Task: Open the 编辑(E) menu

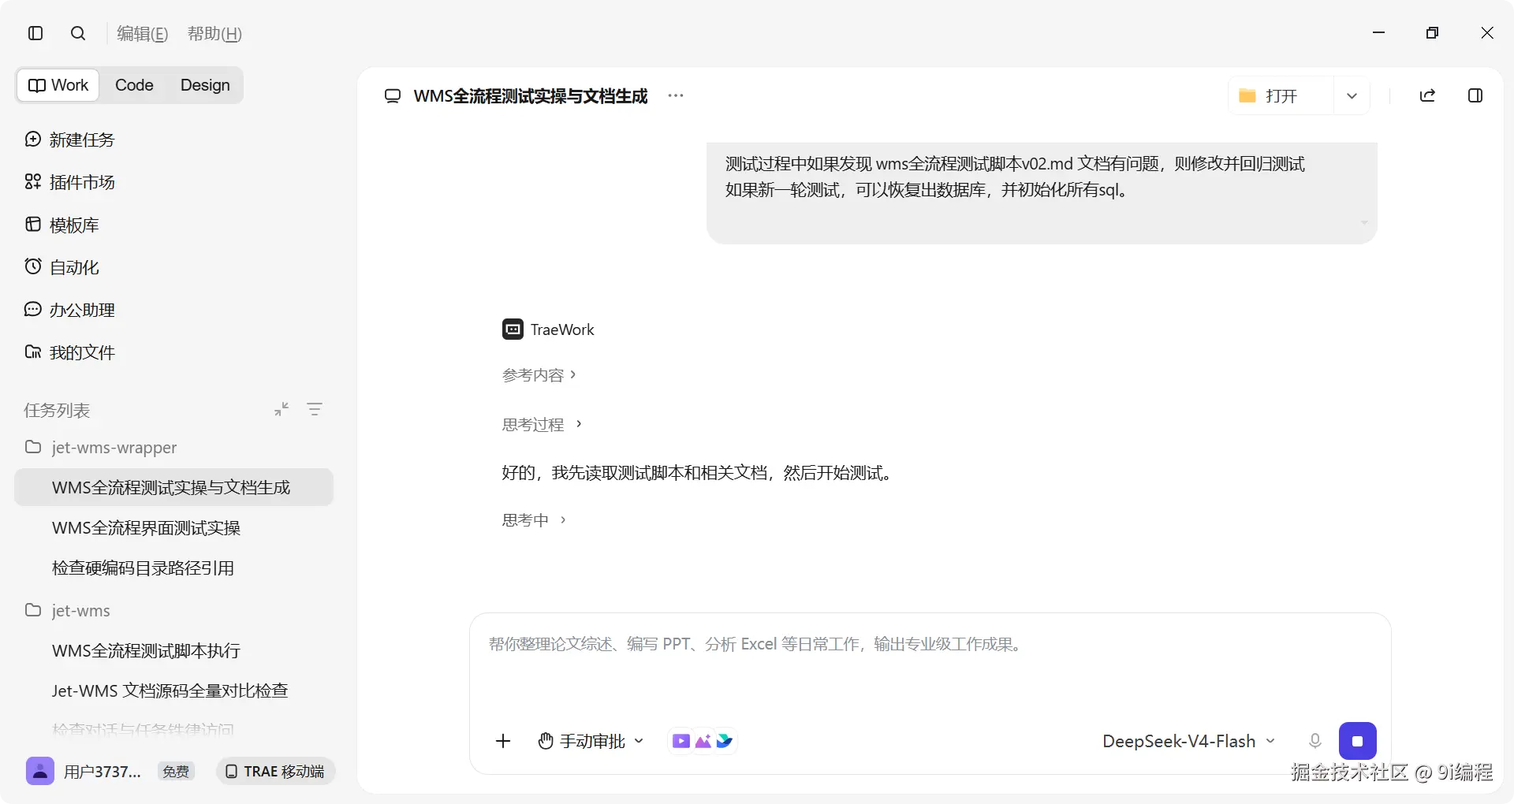Action: (x=143, y=33)
